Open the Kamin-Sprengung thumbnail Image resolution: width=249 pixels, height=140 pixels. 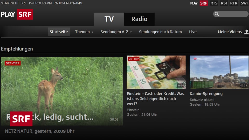tap(219, 72)
